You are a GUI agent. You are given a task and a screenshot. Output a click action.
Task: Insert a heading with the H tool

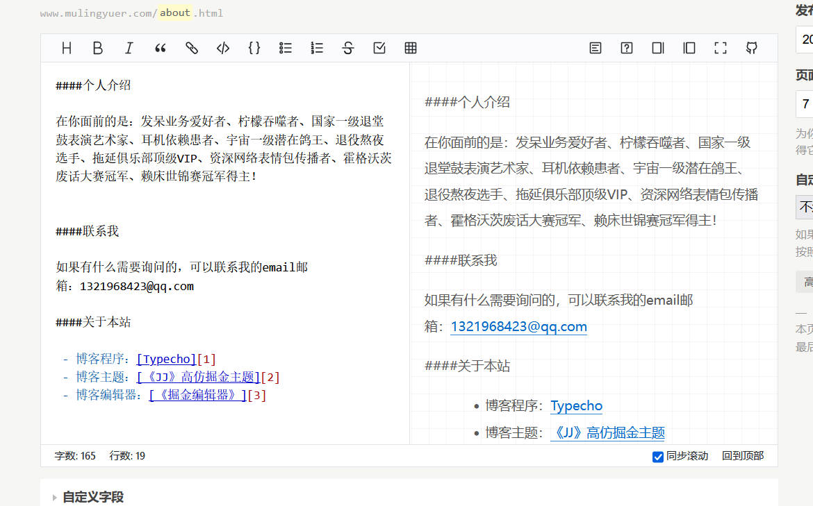[67, 48]
